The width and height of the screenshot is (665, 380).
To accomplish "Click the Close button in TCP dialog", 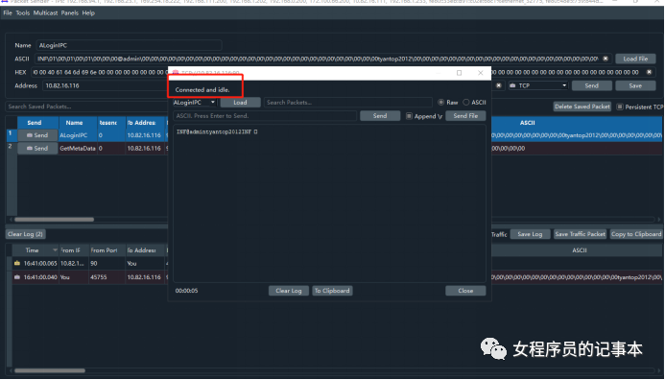I will coord(465,291).
